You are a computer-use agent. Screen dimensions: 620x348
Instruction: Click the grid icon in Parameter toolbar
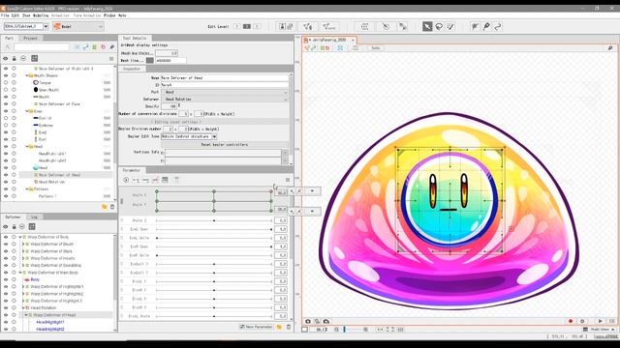[x=165, y=180]
